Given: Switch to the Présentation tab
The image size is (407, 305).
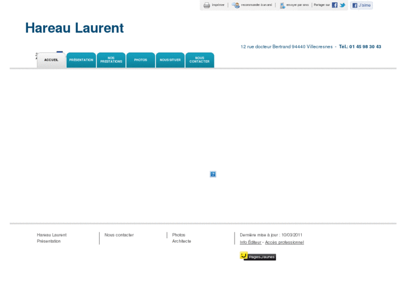Looking at the screenshot, I should pos(81,60).
